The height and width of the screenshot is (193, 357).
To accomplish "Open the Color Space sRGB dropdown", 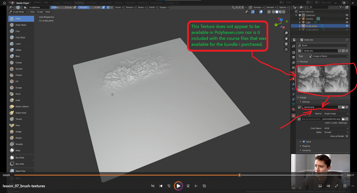I will [x=336, y=128].
